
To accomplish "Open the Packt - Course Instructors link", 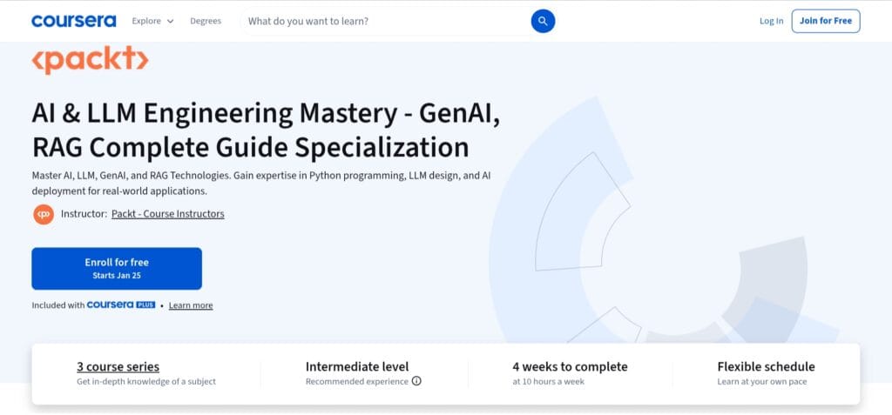I will (168, 214).
